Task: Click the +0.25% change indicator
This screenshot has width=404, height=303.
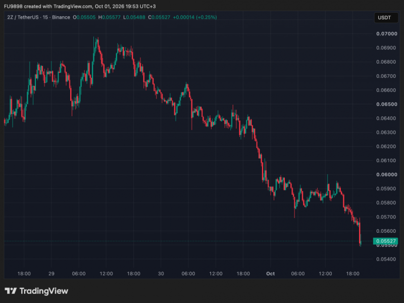Action: [x=207, y=17]
